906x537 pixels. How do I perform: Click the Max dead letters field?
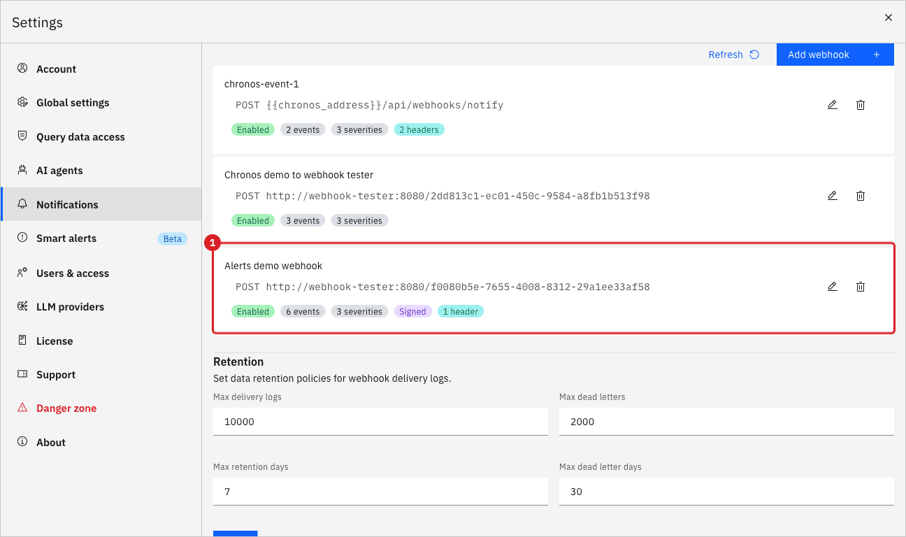click(726, 422)
